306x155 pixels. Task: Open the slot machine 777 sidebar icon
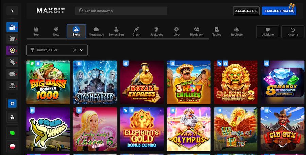coord(12,73)
